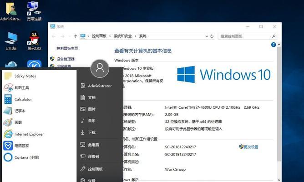304x182 pixels.
Task: Open 文档 in the start menu's right pane
Action: [x=88, y=97]
